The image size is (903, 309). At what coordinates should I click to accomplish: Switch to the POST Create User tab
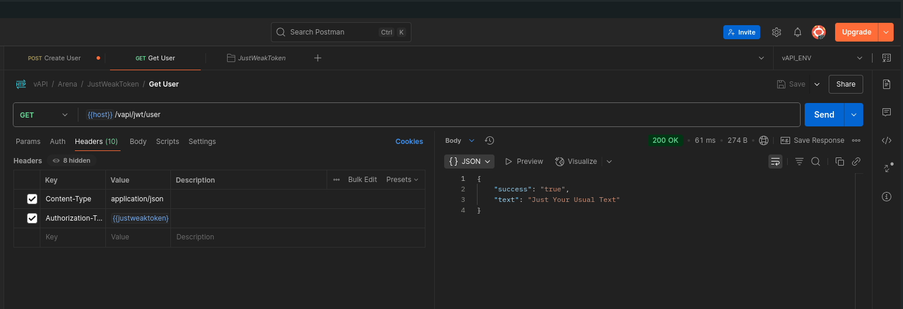pos(54,58)
